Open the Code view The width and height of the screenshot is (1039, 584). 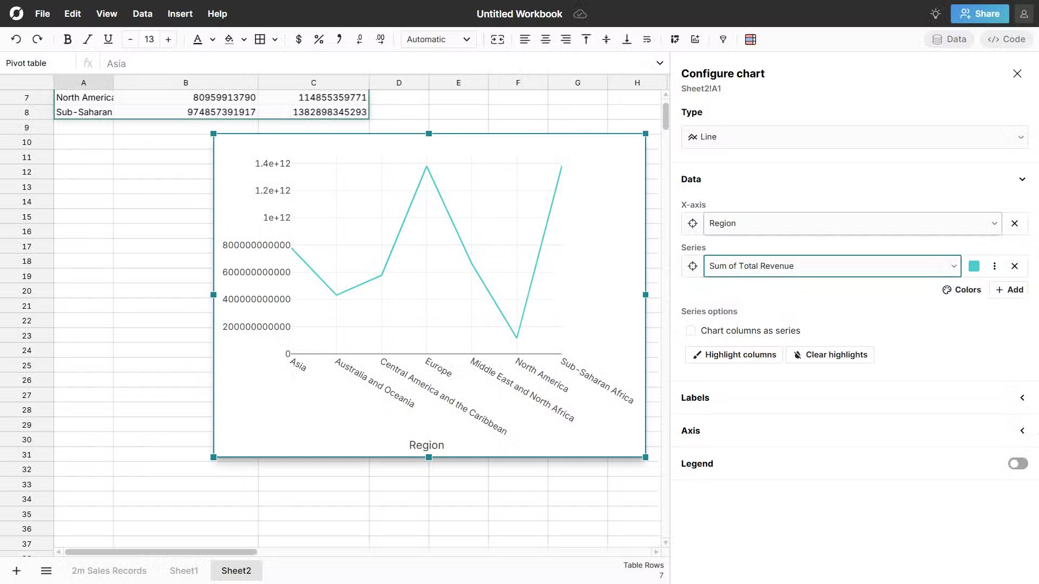(x=1006, y=39)
